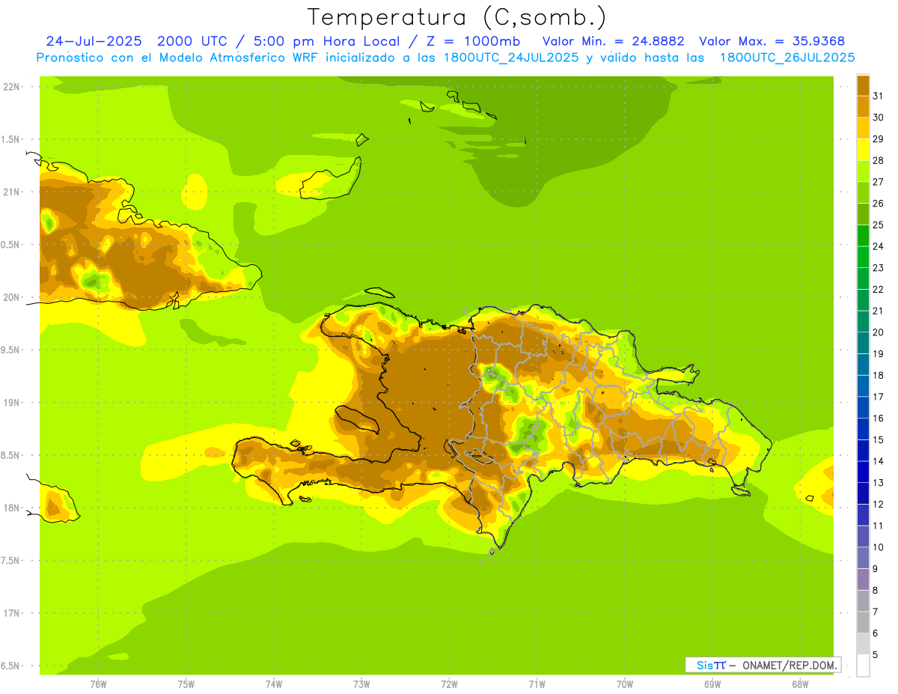Click the 'Valor Max. = 35.9368' text

tap(772, 41)
